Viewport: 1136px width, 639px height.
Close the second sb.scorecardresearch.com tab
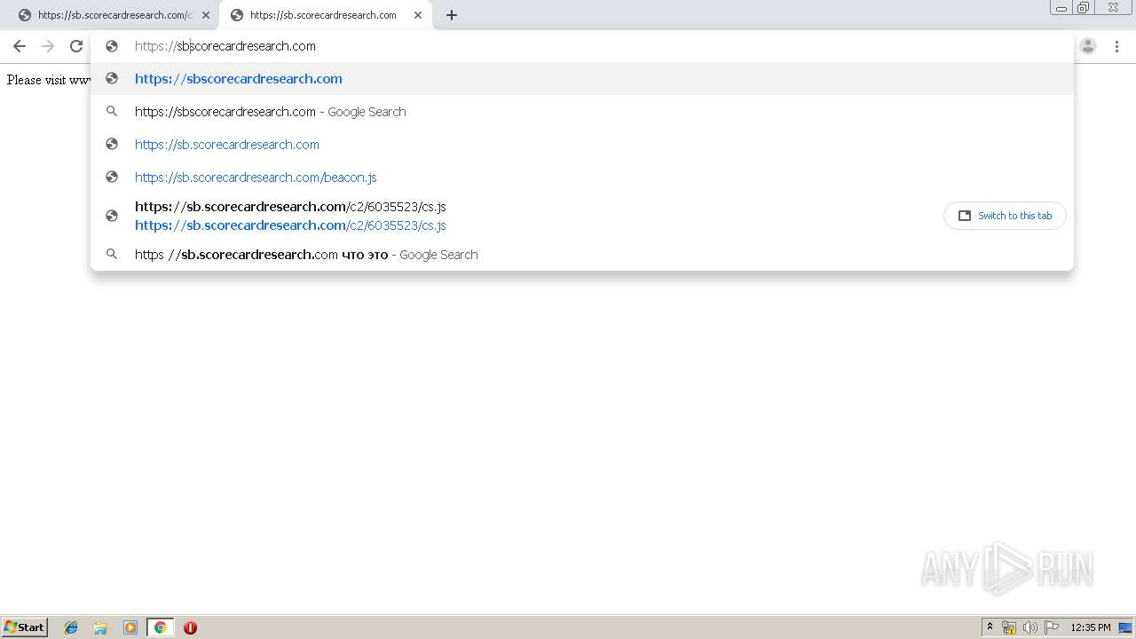tap(418, 15)
